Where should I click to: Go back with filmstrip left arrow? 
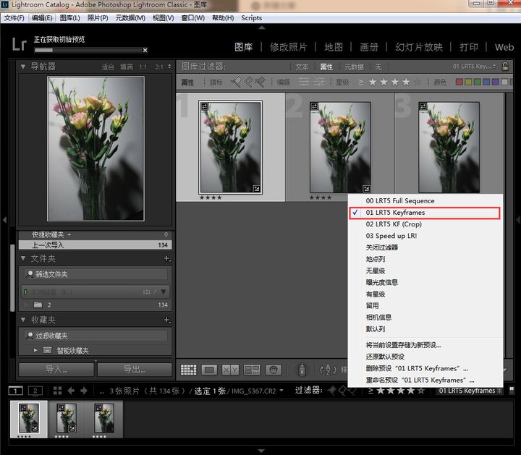pos(71,391)
